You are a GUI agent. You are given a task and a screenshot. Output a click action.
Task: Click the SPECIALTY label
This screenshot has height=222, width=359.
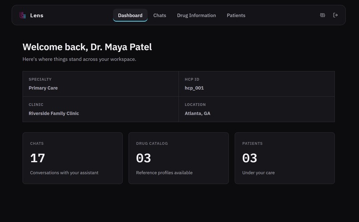pos(40,79)
